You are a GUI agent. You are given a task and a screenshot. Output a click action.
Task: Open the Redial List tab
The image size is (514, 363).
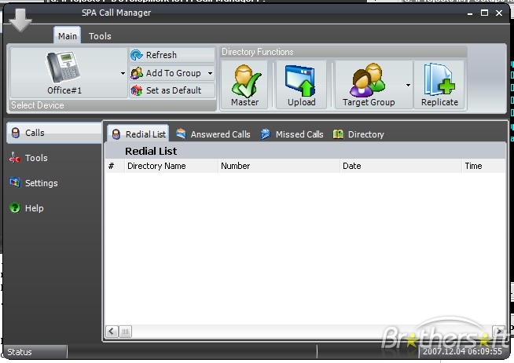pos(138,134)
